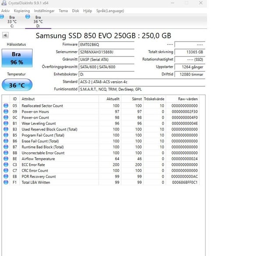Click status orb of Total LBA Written row
The image size is (263, 256).
coord(6,182)
